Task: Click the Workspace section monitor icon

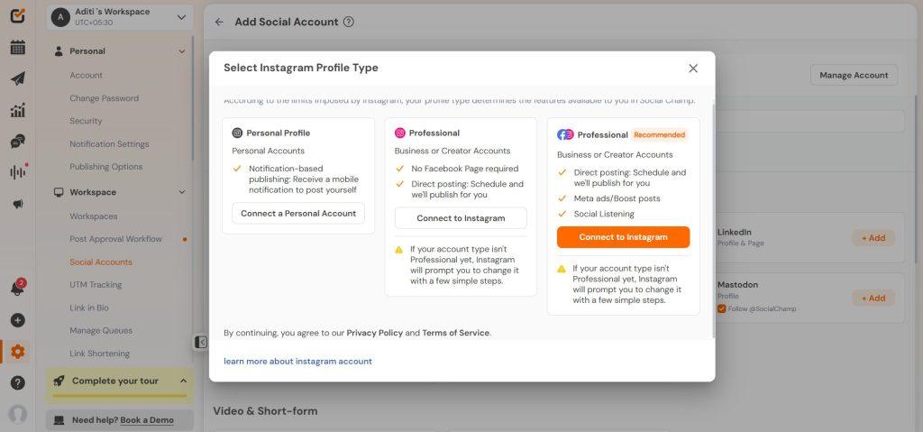Action: (x=59, y=192)
